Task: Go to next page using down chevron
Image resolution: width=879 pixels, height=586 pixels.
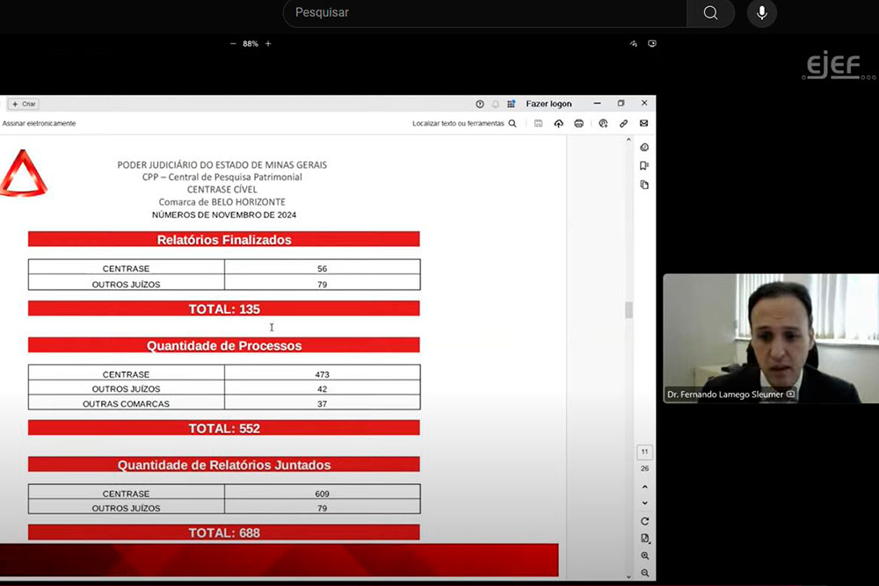Action: point(644,503)
